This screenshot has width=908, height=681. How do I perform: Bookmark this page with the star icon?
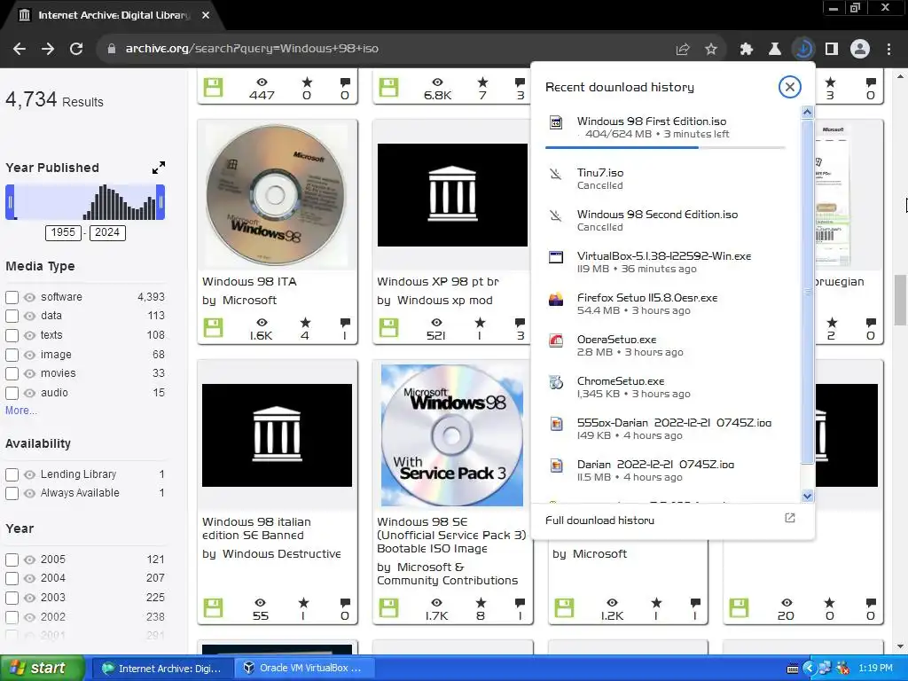(x=711, y=50)
